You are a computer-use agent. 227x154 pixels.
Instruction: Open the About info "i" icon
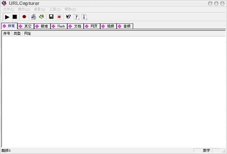(x=84, y=17)
